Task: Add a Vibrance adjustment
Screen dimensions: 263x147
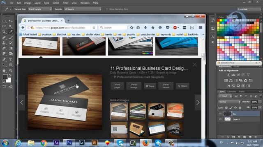Action: click(x=248, y=75)
